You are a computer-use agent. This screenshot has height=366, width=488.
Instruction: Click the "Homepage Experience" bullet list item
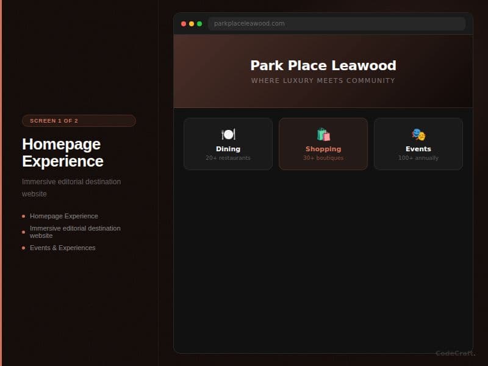click(64, 216)
